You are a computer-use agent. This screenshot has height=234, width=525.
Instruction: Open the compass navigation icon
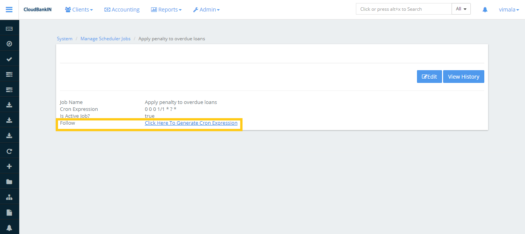pyautogui.click(x=9, y=44)
